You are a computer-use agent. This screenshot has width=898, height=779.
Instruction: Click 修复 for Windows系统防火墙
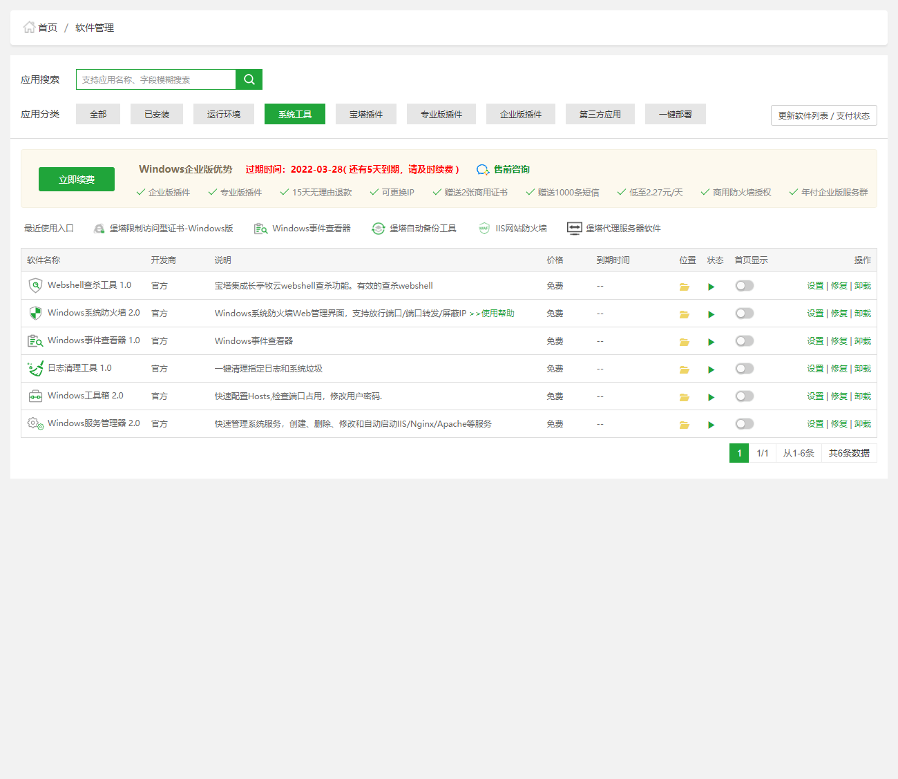click(x=839, y=314)
